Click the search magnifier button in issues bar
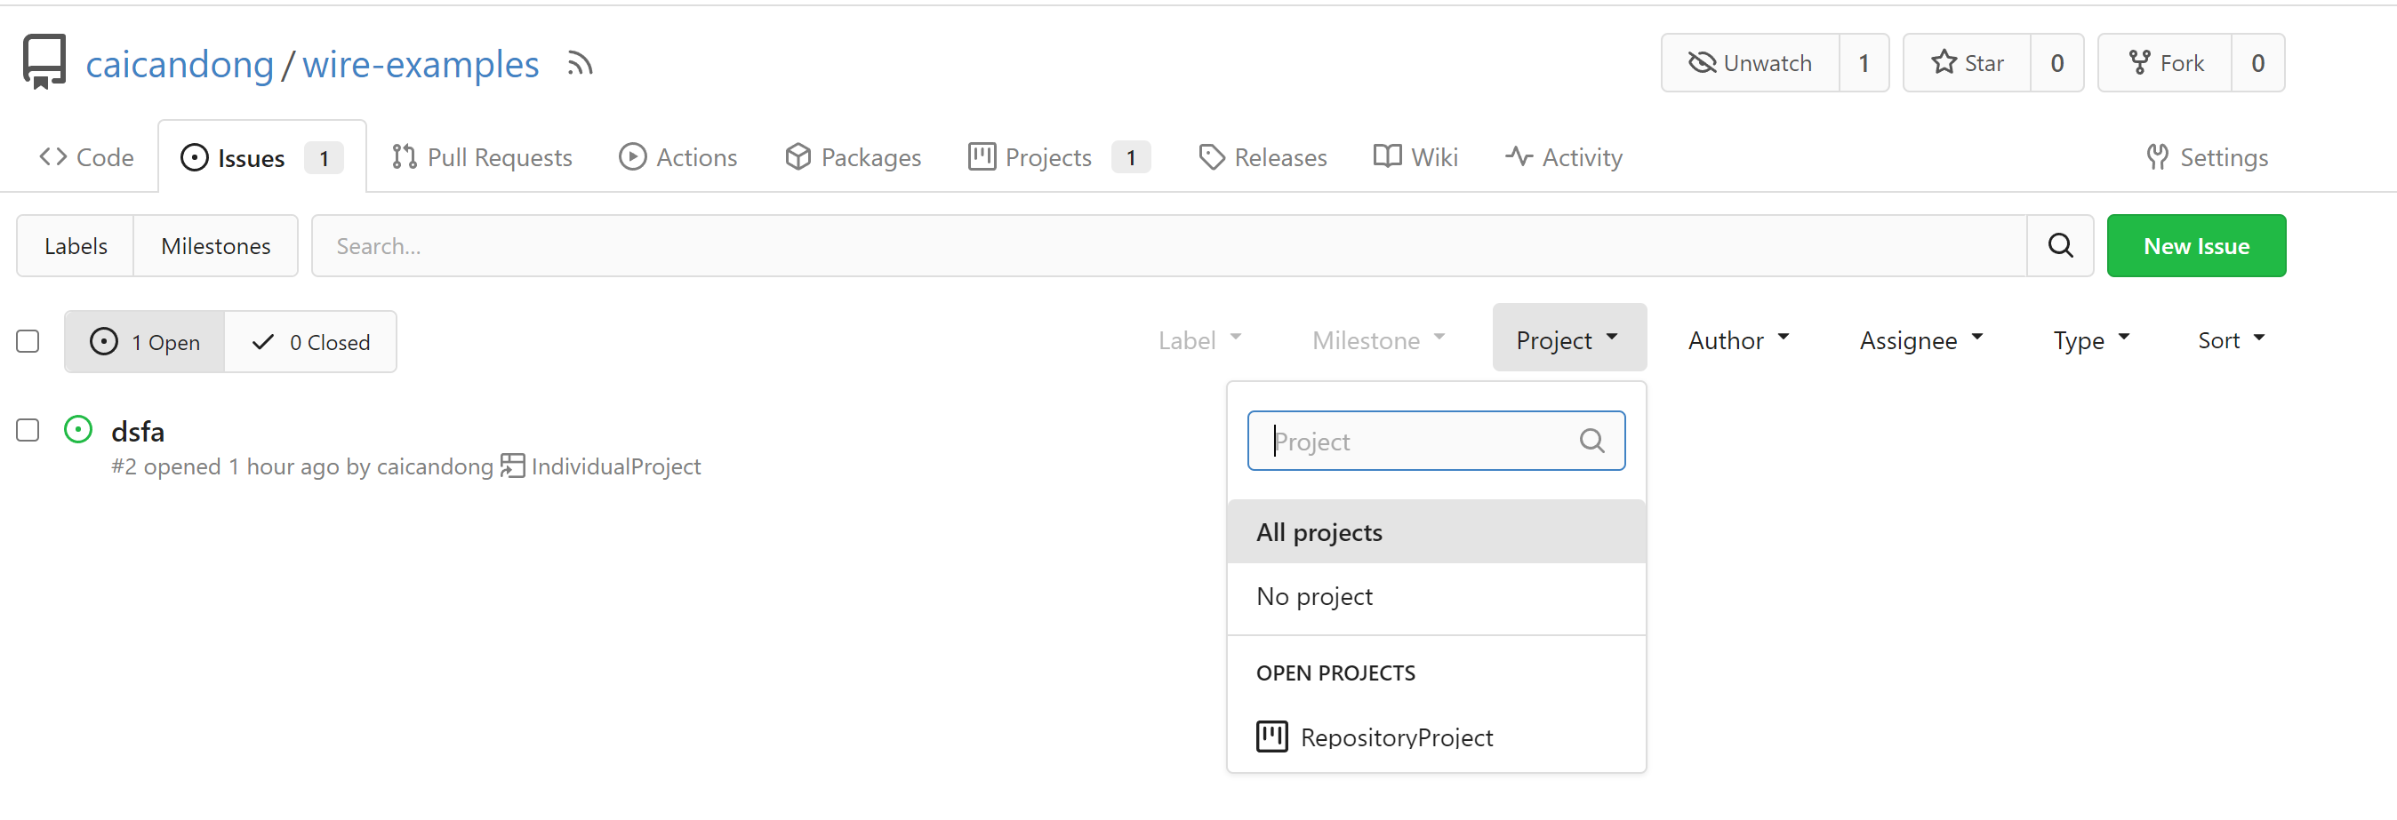This screenshot has width=2397, height=820. tap(2059, 245)
